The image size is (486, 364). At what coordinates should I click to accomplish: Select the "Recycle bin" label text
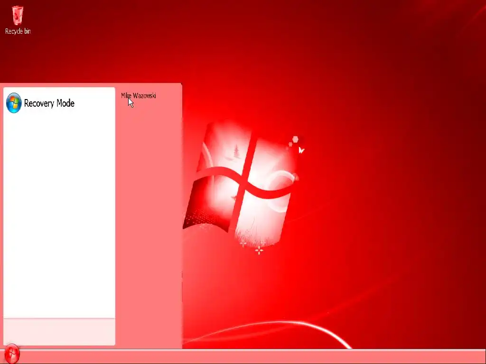[18, 31]
